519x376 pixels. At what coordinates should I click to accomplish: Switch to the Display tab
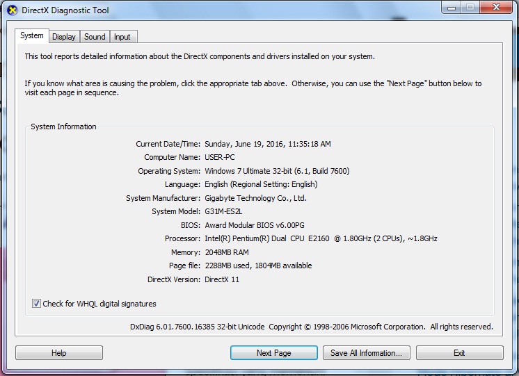pyautogui.click(x=64, y=37)
